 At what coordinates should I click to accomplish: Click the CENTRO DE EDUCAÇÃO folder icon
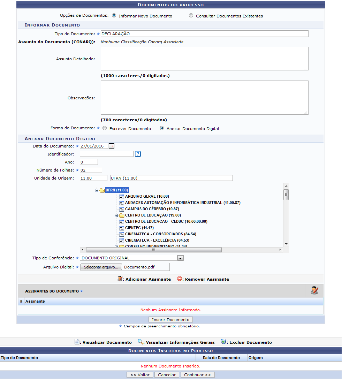122,215
